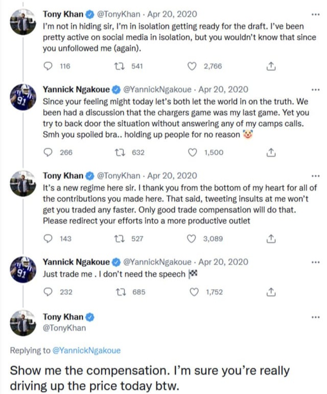
Task: Reply to the new regime tweet
Action: [49, 239]
